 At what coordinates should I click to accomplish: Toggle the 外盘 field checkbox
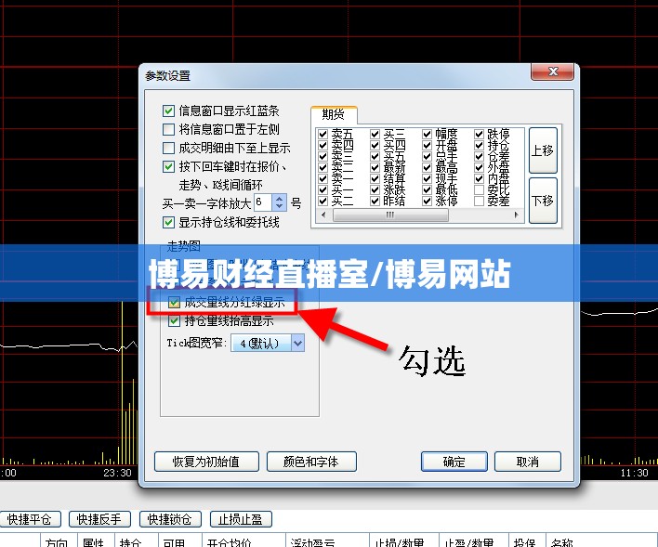click(479, 168)
